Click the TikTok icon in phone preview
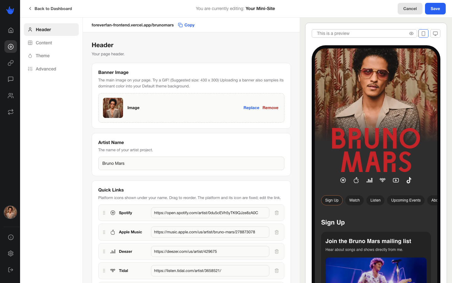Viewport: 452px width, 283px height. coord(409,180)
